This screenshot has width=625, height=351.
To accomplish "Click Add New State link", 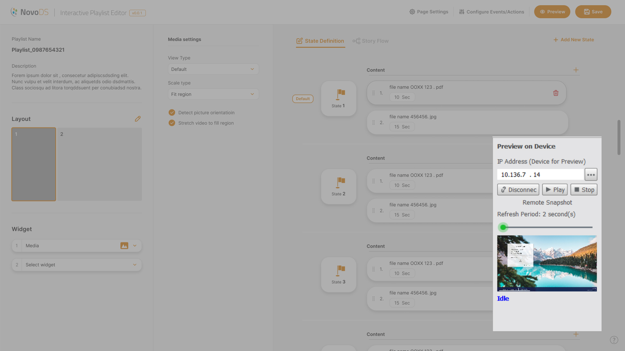I will click(574, 40).
